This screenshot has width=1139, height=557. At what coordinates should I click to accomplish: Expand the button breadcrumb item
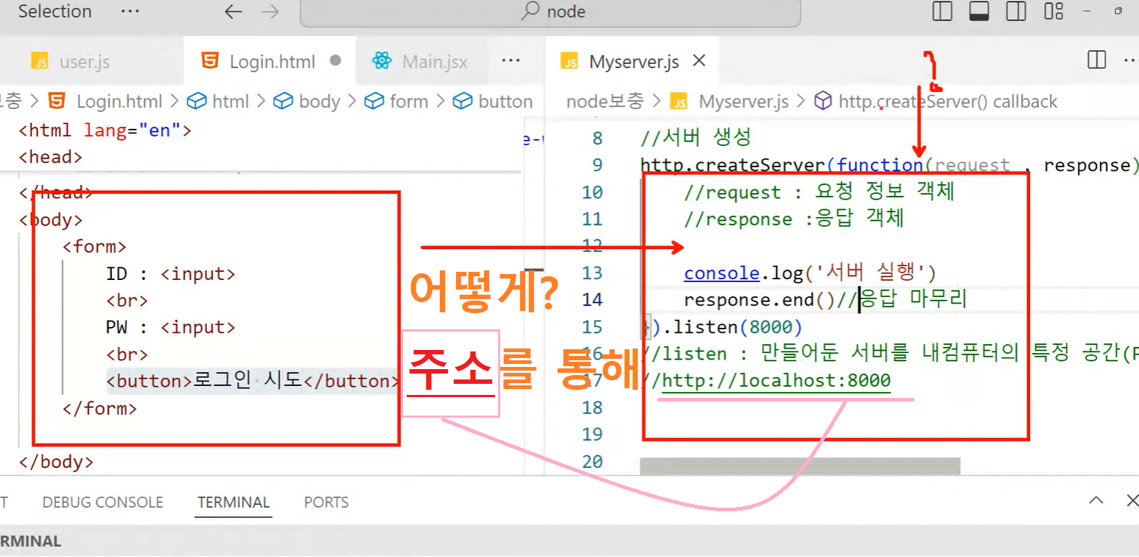493,101
